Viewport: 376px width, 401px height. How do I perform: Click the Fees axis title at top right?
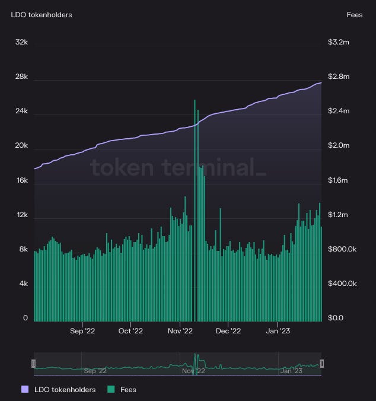[355, 15]
